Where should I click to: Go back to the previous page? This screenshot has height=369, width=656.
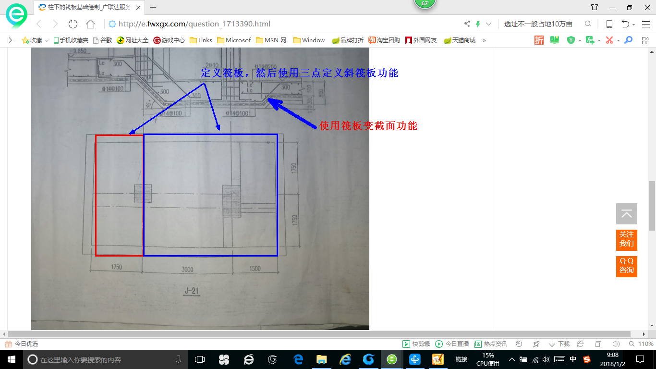click(39, 24)
